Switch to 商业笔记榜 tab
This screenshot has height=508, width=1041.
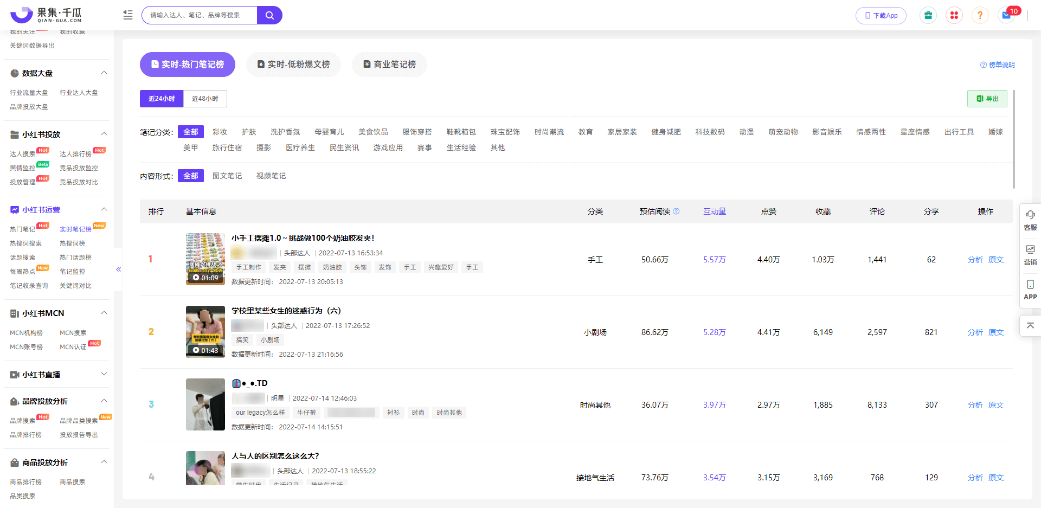tap(389, 65)
